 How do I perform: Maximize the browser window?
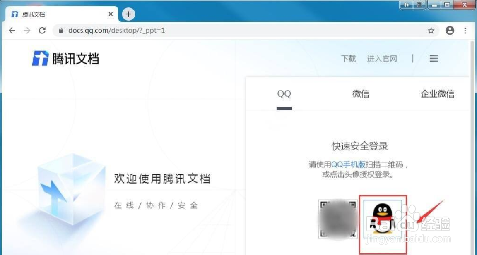coord(447,5)
